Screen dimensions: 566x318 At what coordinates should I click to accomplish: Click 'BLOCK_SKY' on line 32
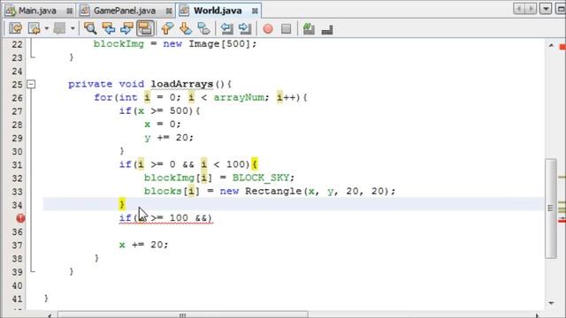(x=261, y=178)
